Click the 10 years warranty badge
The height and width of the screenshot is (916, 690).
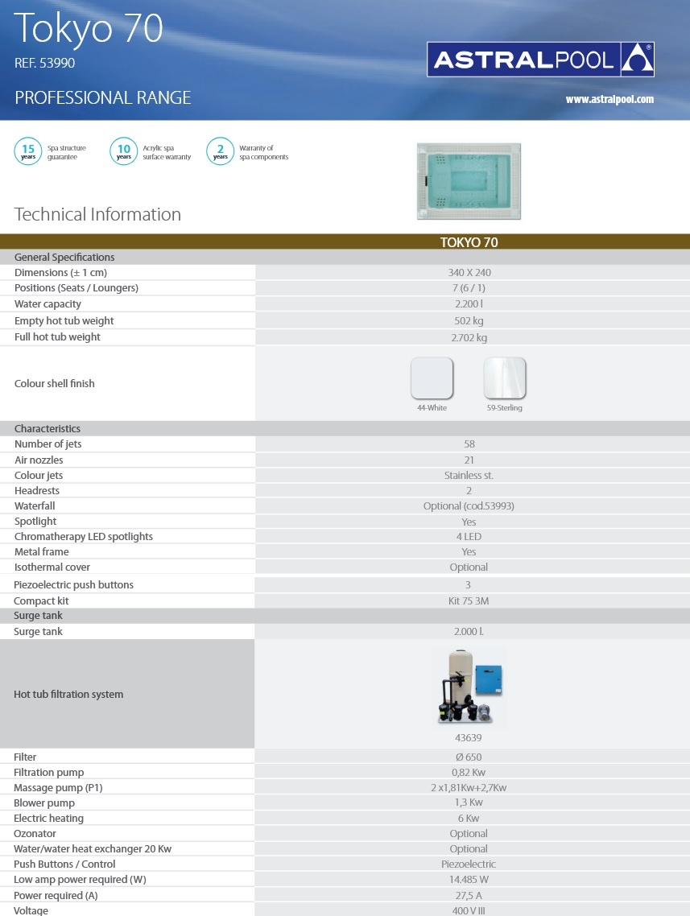pos(124,151)
